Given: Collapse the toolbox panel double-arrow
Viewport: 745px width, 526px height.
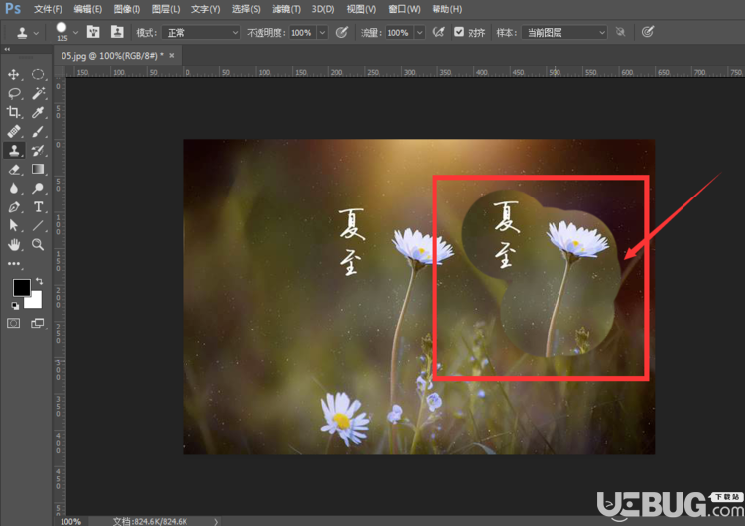Looking at the screenshot, I should click(x=7, y=49).
